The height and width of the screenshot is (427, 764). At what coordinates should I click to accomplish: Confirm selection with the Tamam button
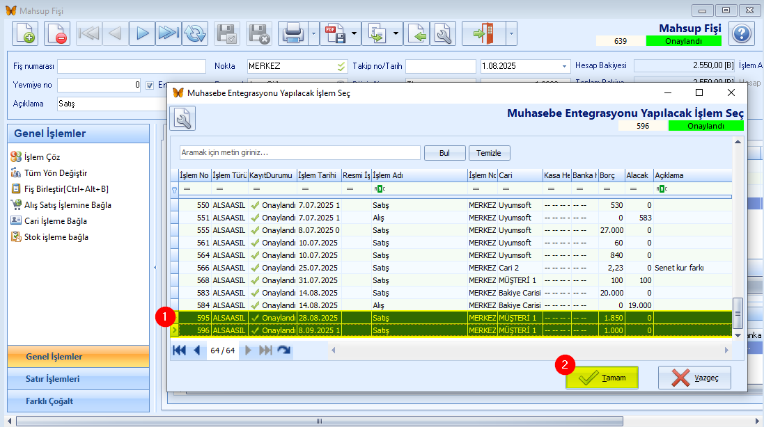pos(602,378)
